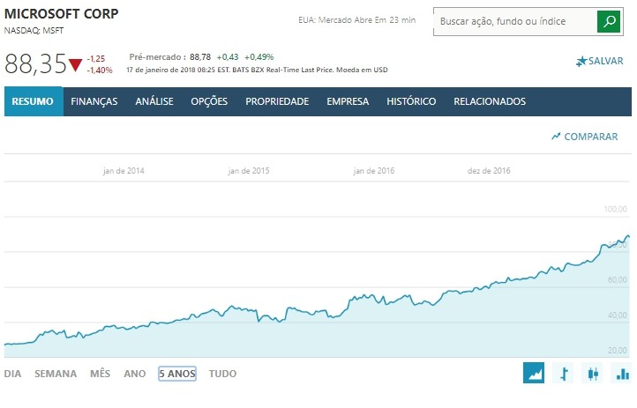
Task: Click the COMPARAR link
Action: coord(590,137)
